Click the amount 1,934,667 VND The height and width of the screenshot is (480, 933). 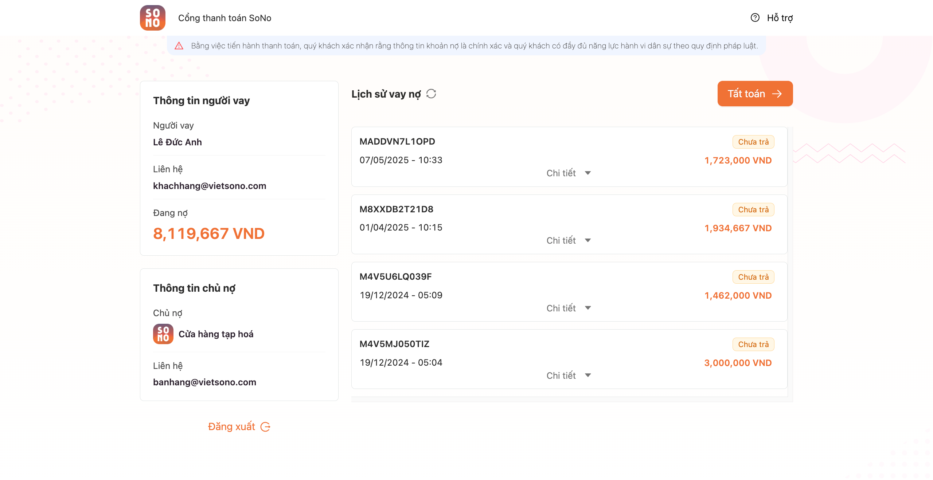pos(738,228)
